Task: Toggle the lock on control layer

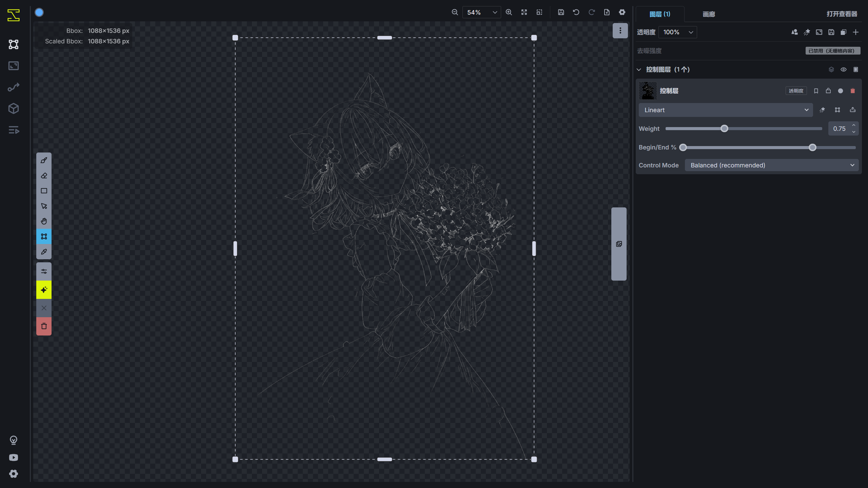Action: [x=828, y=91]
